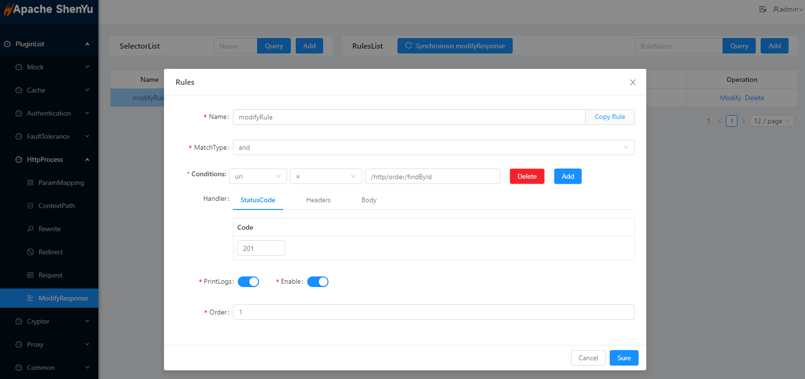Click the admin user icon

pyautogui.click(x=776, y=9)
